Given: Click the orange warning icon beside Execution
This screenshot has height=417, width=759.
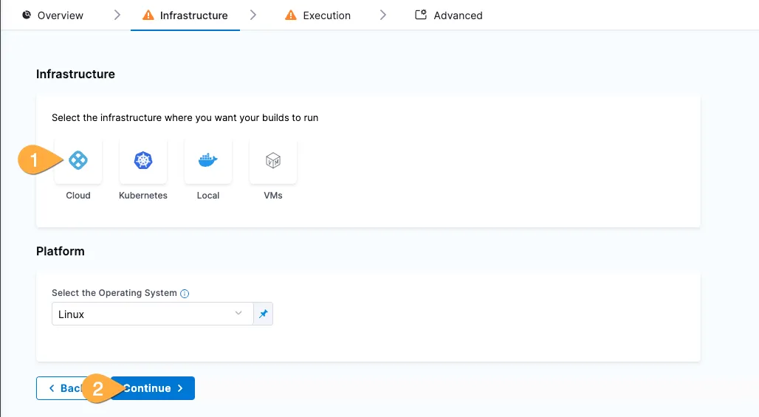Looking at the screenshot, I should 291,15.
